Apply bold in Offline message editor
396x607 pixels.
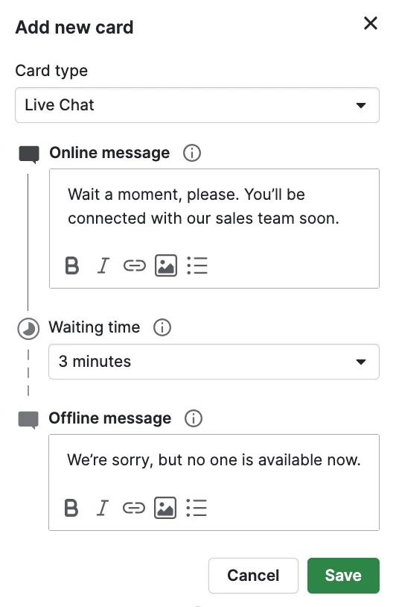71,508
